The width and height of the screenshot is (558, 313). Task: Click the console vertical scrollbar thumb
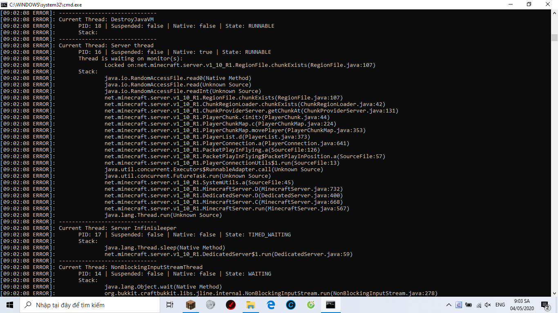(x=554, y=38)
